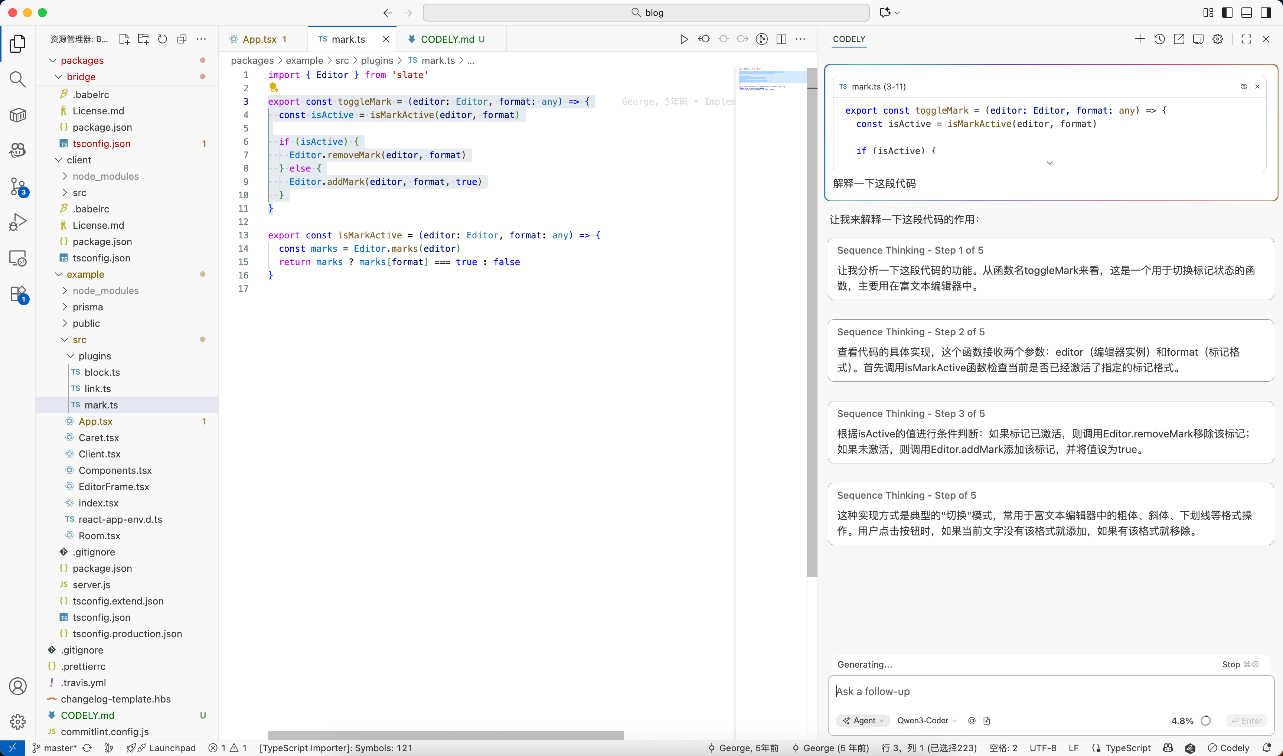This screenshot has height=756, width=1283.
Task: Click new file icon in explorer header
Action: click(x=124, y=39)
